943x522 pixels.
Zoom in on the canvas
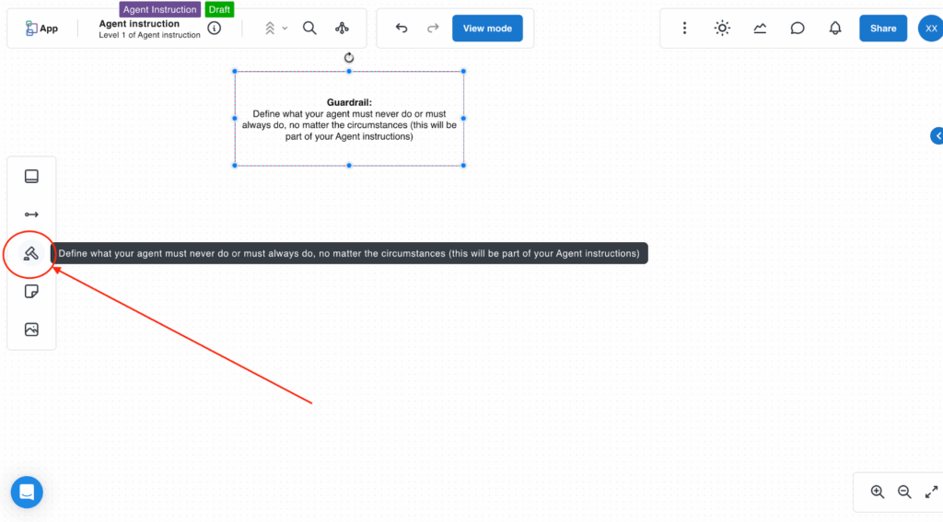[x=878, y=492]
